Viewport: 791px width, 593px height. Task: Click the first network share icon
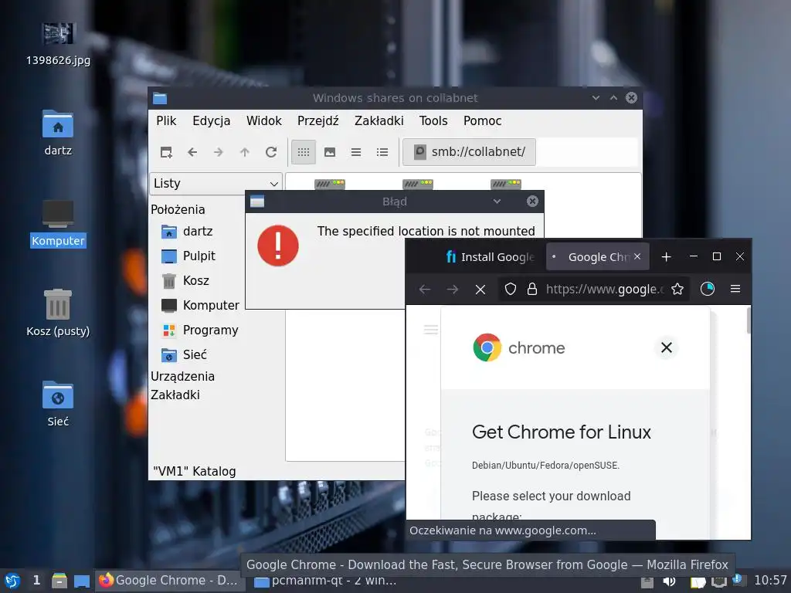pyautogui.click(x=330, y=184)
